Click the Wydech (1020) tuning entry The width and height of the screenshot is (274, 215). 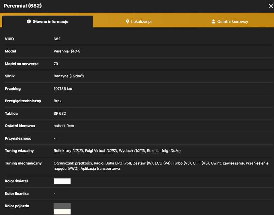point(132,151)
